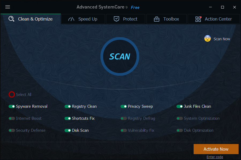Open the Enter code link
The image size is (241, 160).
coord(215,157)
